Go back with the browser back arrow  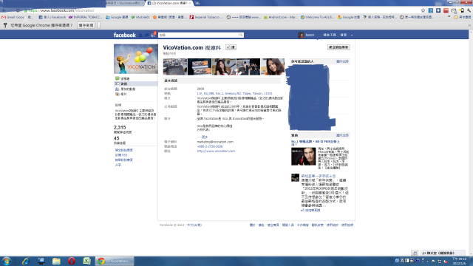tap(4, 10)
